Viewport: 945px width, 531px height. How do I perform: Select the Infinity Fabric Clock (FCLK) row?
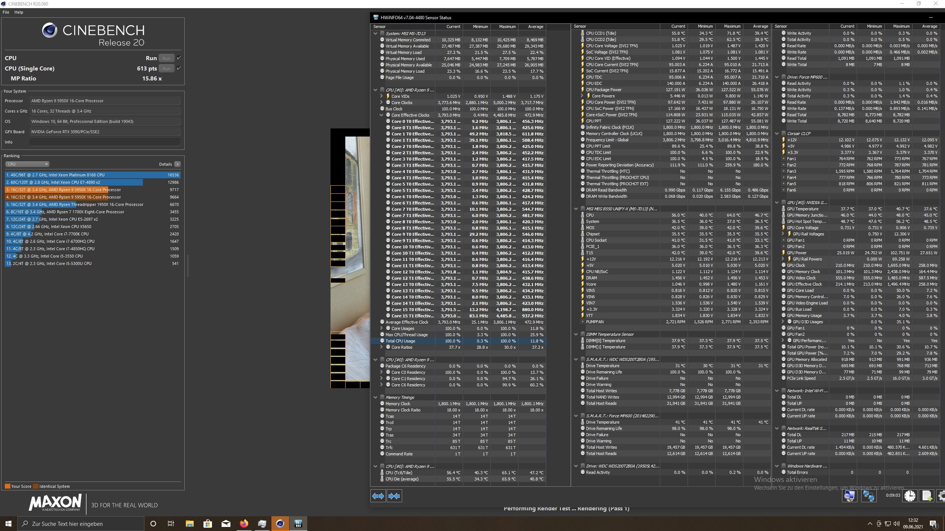pos(671,127)
